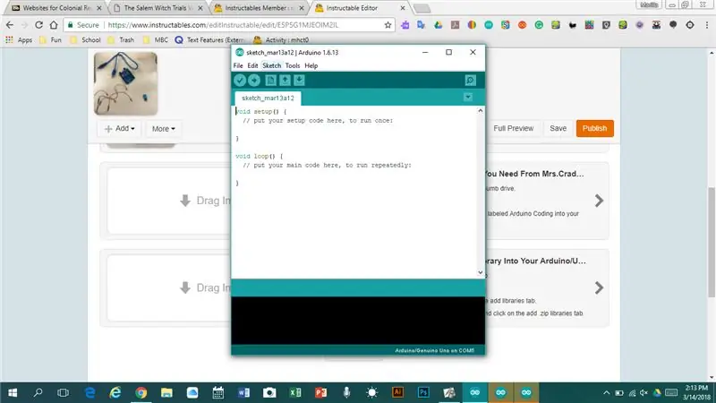This screenshot has width=716, height=403.
Task: Open Adobe Illustrator from the taskbar
Action: point(397,392)
